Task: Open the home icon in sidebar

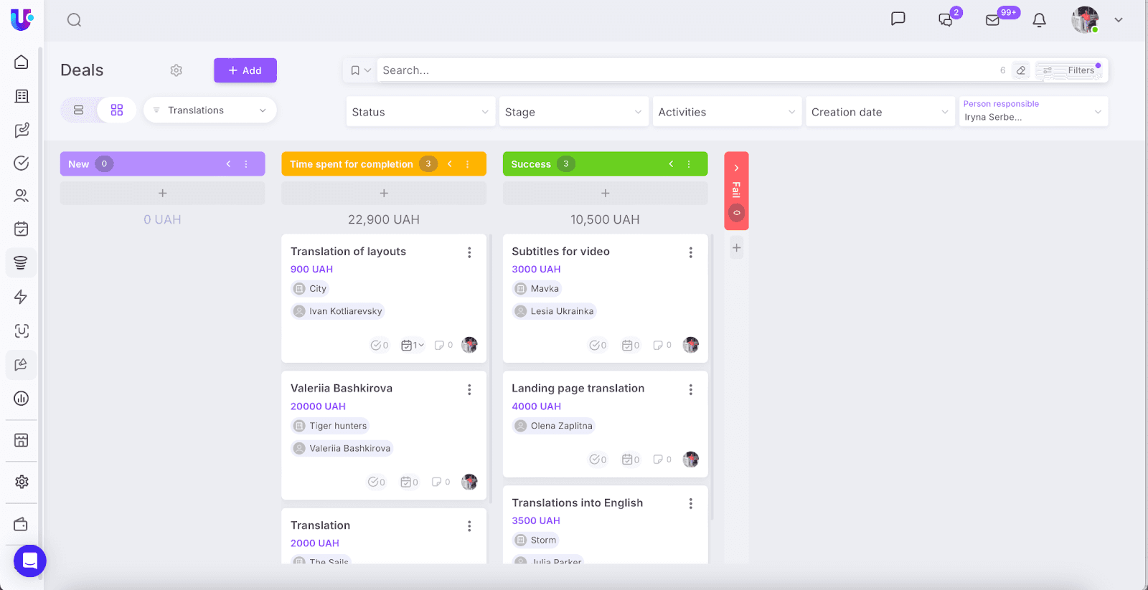Action: coord(22,62)
